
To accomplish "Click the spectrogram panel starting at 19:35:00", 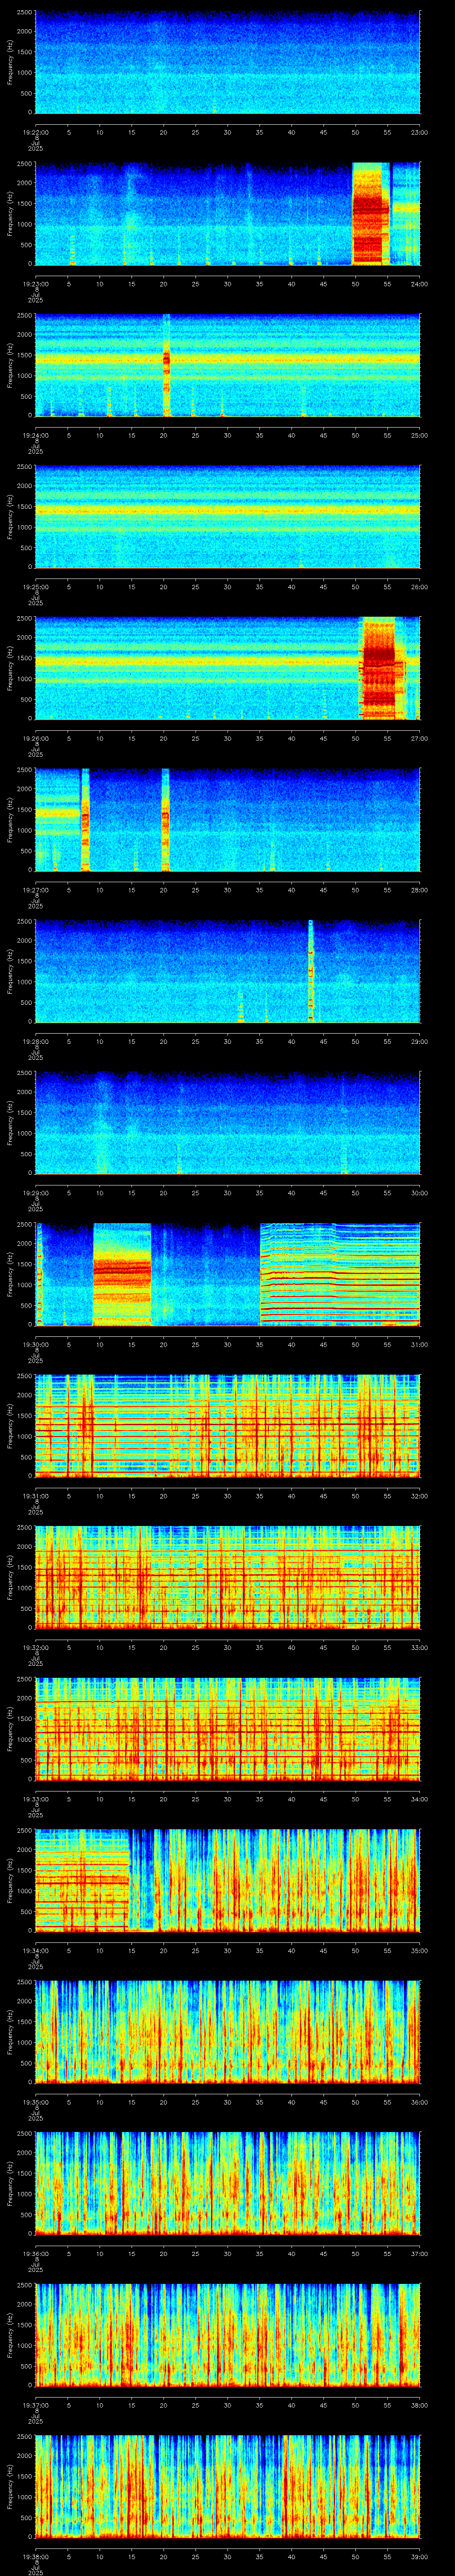I will pos(227,2032).
